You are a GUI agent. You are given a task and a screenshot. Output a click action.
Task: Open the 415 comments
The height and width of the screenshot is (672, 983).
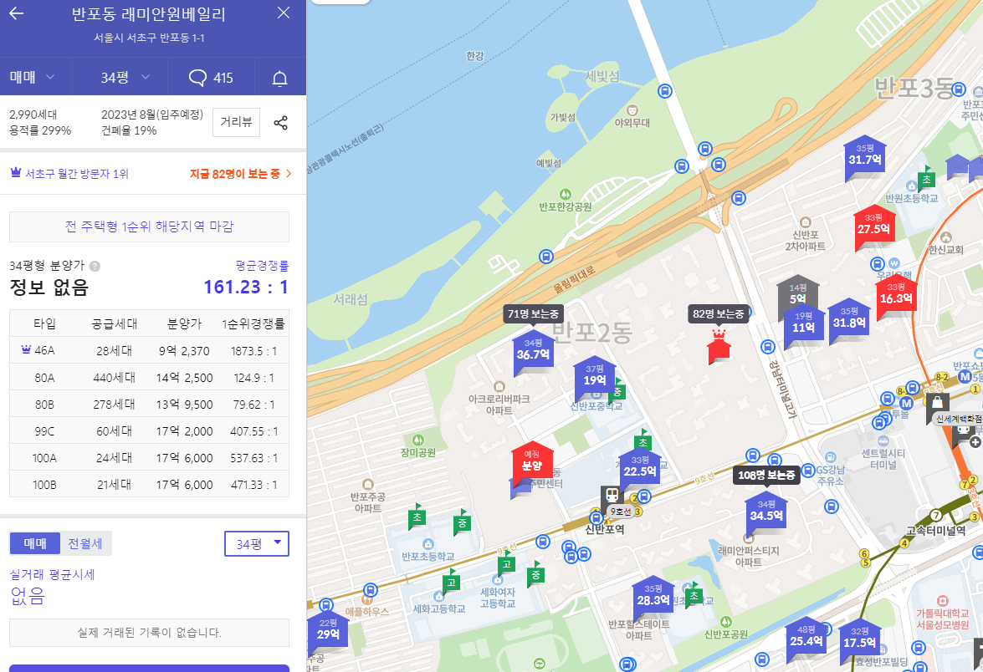211,78
